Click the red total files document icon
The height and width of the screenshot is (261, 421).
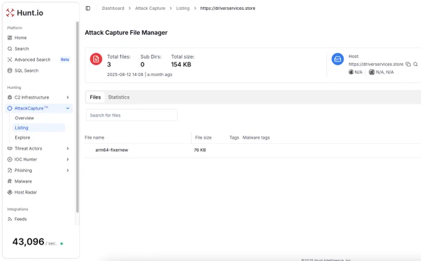tap(96, 59)
